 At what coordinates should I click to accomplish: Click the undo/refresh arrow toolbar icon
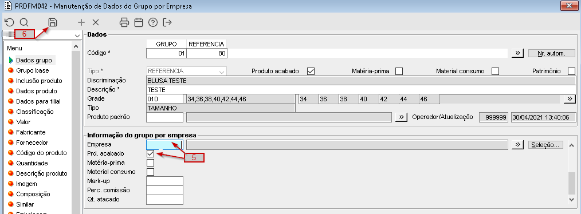click(x=9, y=22)
